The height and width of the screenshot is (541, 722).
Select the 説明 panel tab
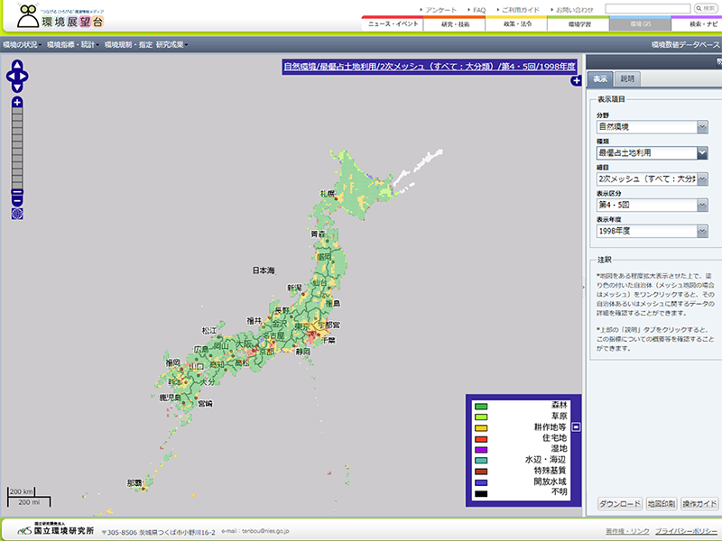(627, 78)
